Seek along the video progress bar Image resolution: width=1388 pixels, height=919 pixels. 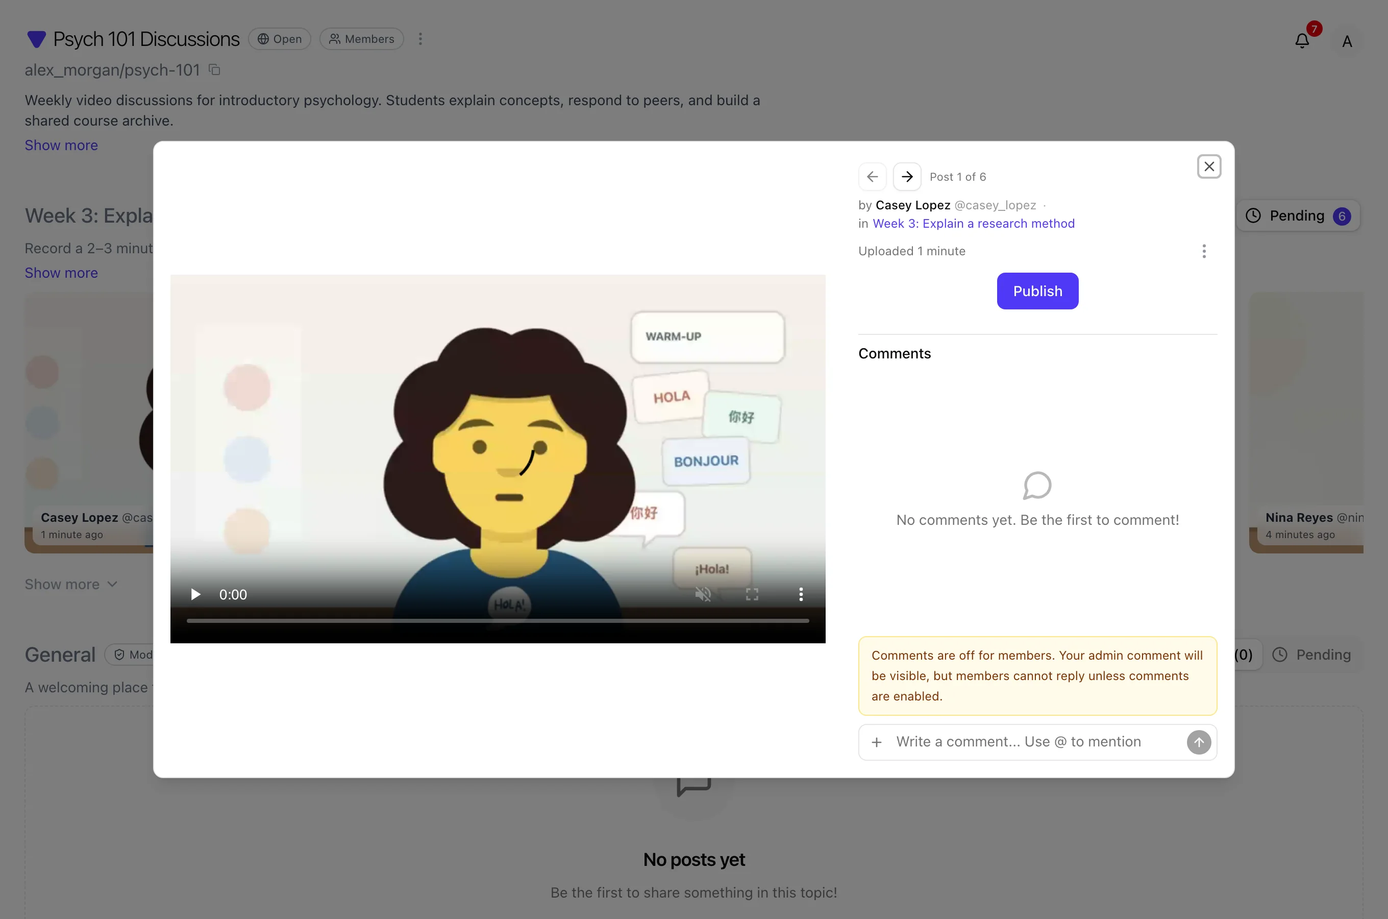pos(497,621)
